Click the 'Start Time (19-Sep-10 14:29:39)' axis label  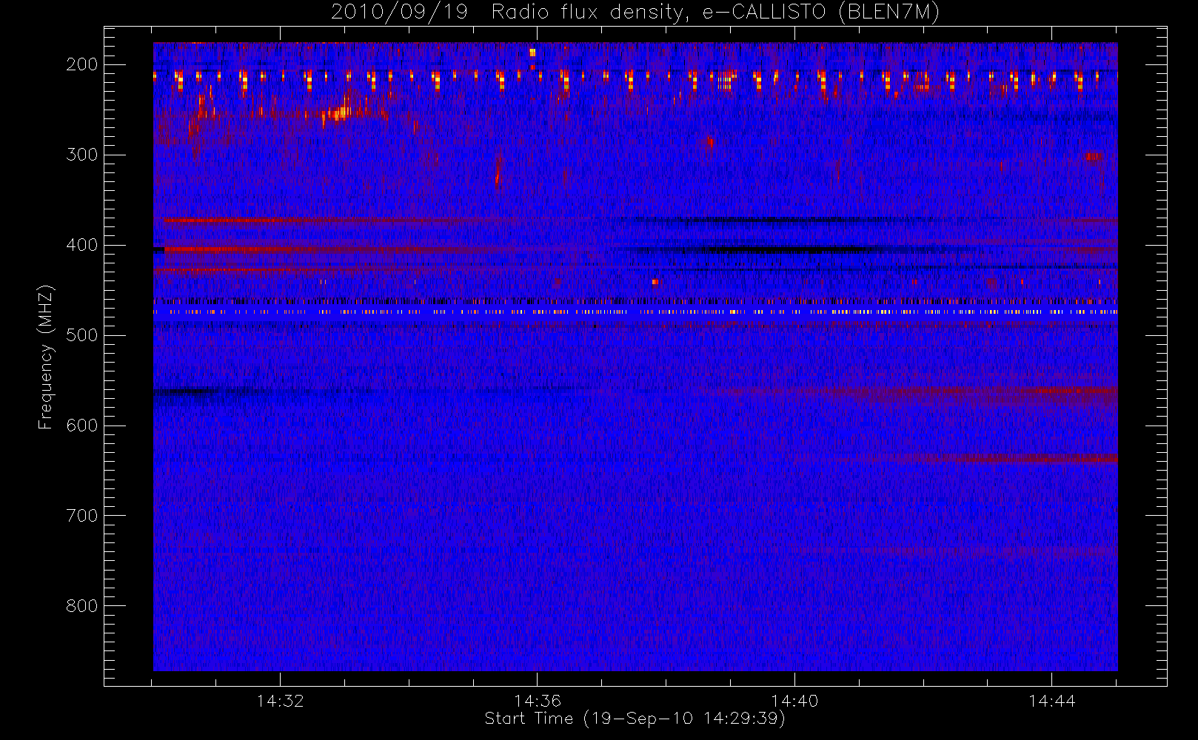tap(635, 719)
